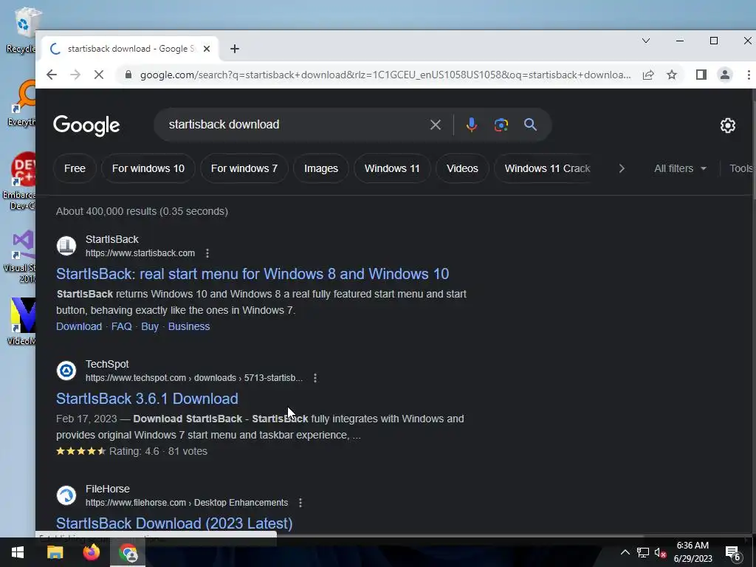Select the For windows 10 filter chip
756x567 pixels.
pyautogui.click(x=148, y=168)
